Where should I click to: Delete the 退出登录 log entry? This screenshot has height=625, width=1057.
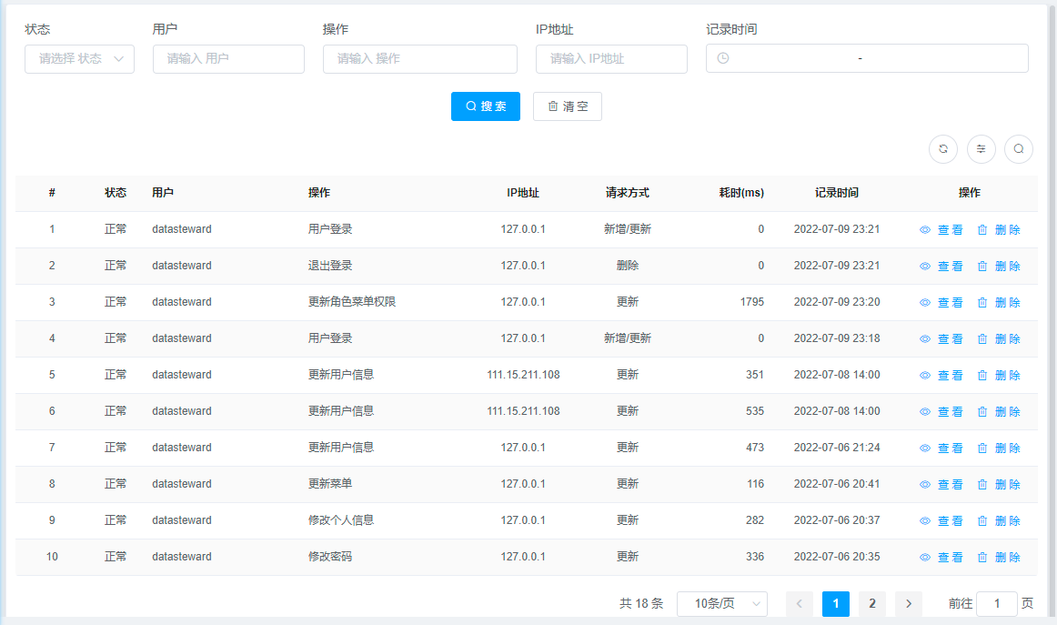[x=999, y=267]
